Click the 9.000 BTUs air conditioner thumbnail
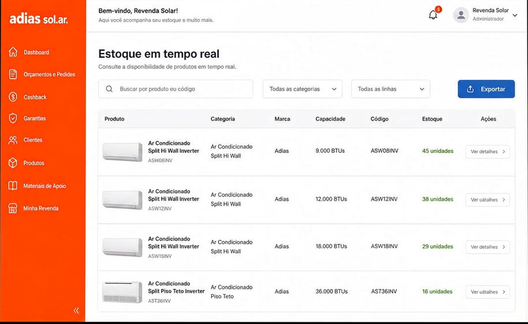 coord(122,152)
